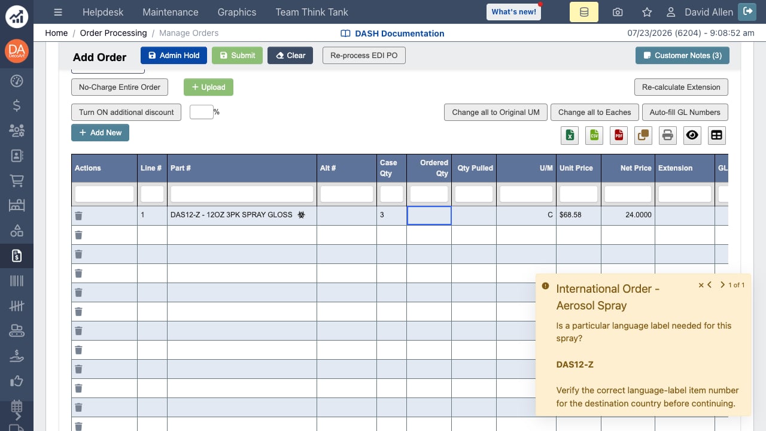
Task: Click Re-calculate Extension
Action: (x=681, y=87)
